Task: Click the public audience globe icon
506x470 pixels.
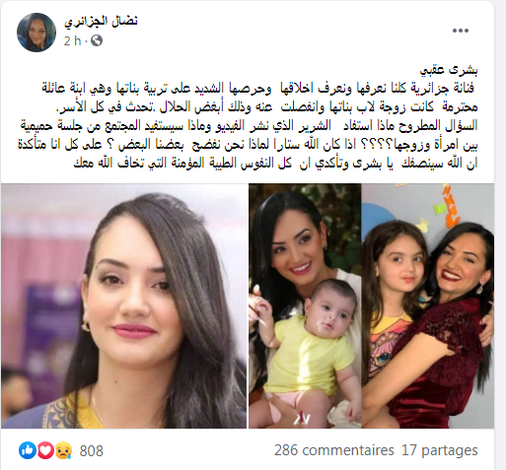Action: (97, 40)
